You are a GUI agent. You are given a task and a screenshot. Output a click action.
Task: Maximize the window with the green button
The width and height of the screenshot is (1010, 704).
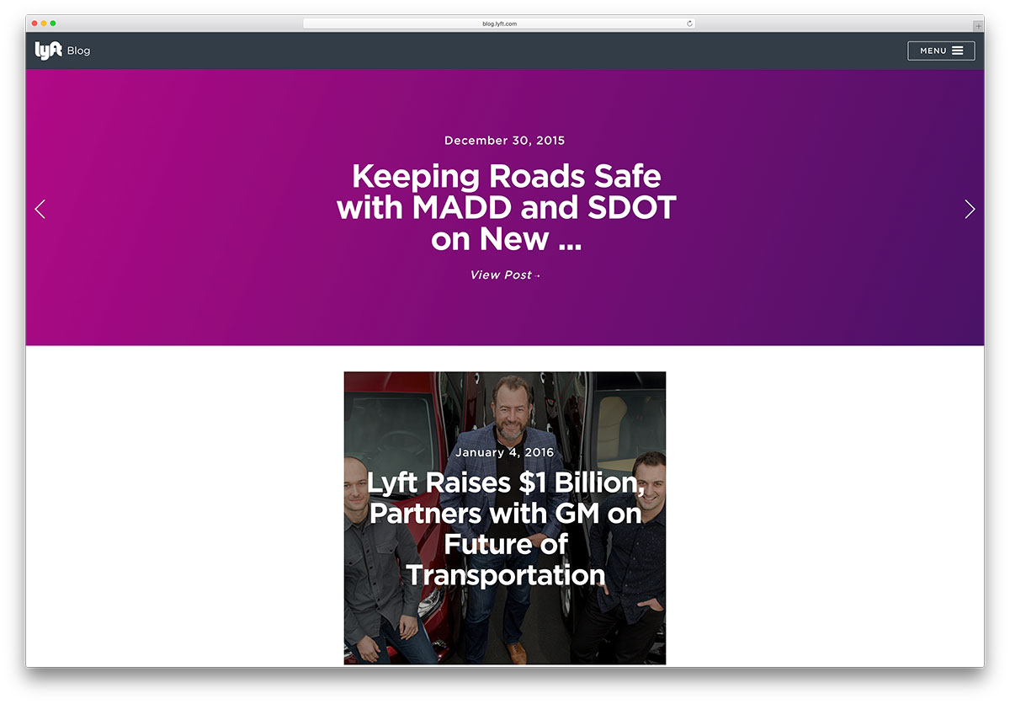click(53, 23)
